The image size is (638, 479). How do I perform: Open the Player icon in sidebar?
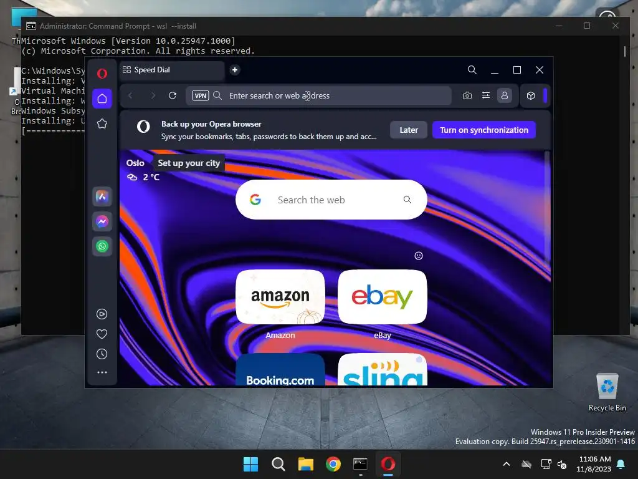[x=102, y=314]
